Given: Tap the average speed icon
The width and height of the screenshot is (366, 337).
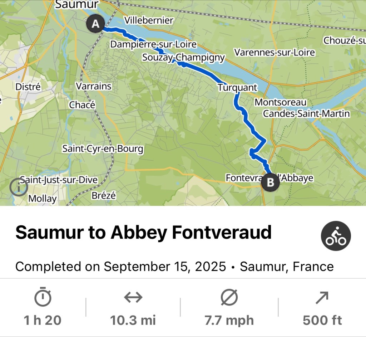Looking at the screenshot, I should click(229, 297).
